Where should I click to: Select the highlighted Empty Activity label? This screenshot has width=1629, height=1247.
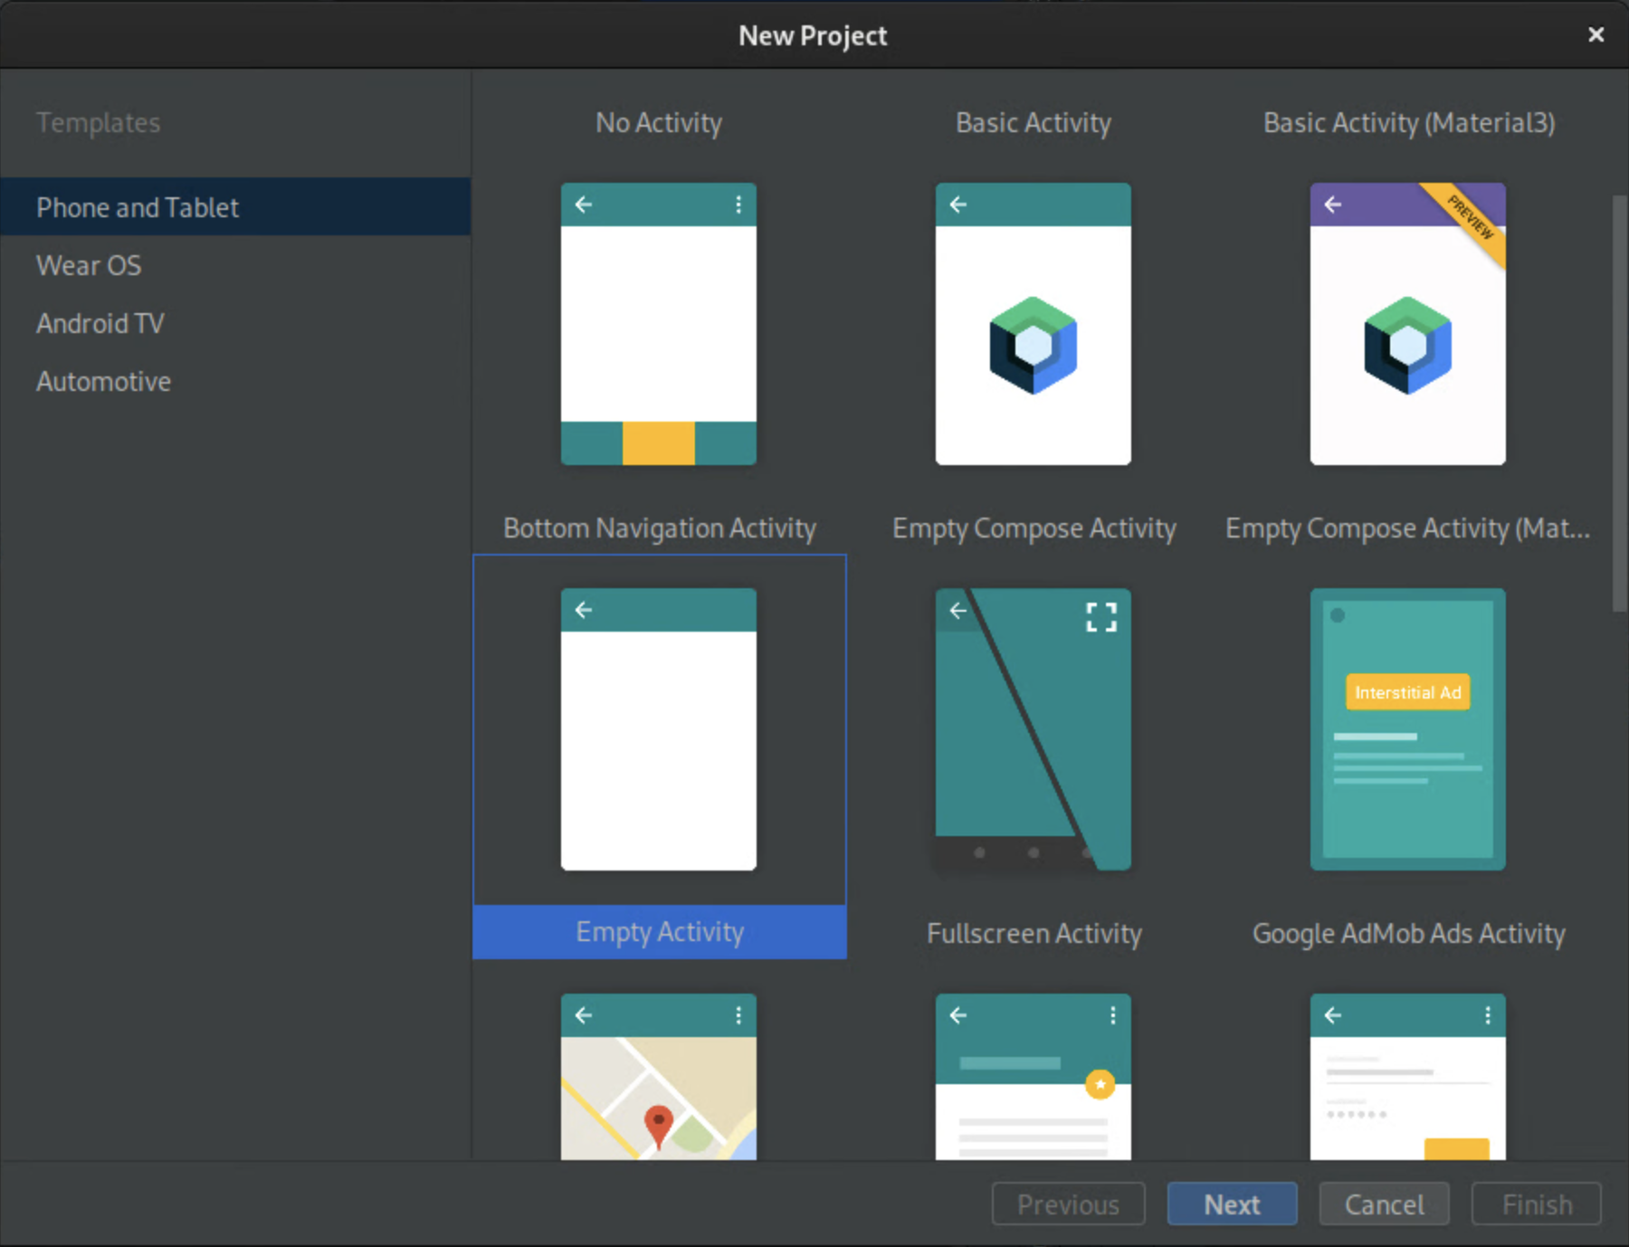pyautogui.click(x=660, y=932)
